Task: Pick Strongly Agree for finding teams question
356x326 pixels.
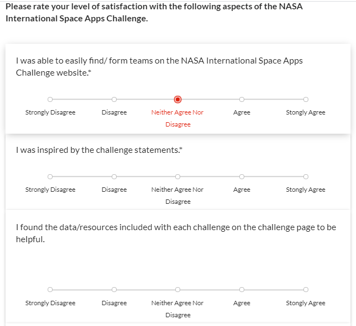Action: (306, 100)
